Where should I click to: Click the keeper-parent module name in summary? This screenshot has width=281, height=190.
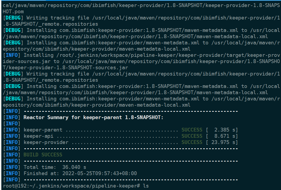(43, 130)
